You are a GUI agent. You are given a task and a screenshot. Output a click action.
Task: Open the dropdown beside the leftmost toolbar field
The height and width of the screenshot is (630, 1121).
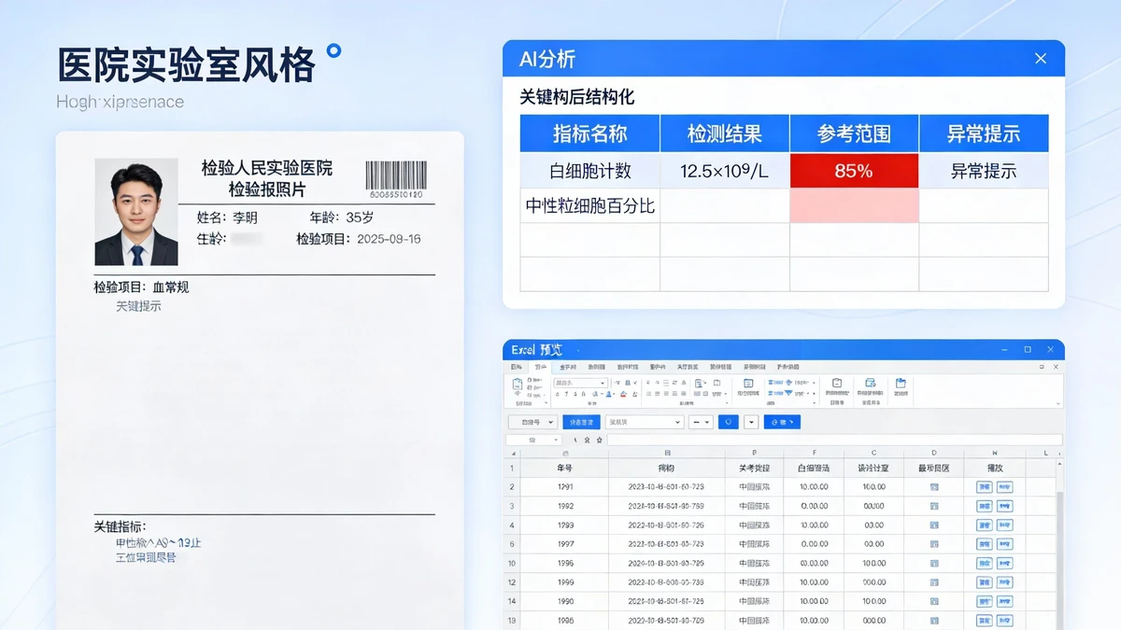tap(549, 422)
